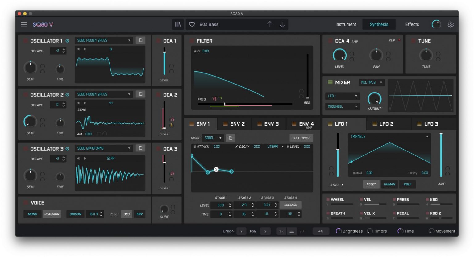Click the redo arrow in the bottom bar

click(x=302, y=231)
